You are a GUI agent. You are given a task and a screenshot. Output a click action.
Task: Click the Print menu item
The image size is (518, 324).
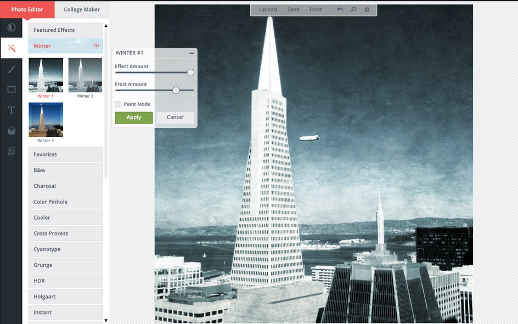click(x=316, y=9)
